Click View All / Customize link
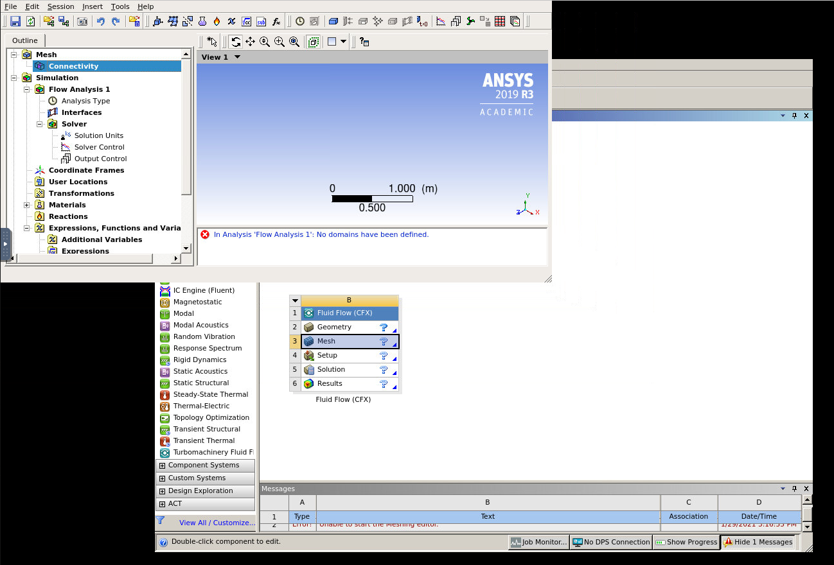834x565 pixels. pos(217,523)
